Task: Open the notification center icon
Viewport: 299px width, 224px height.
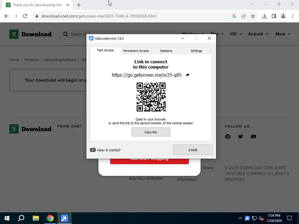Action: [289, 218]
